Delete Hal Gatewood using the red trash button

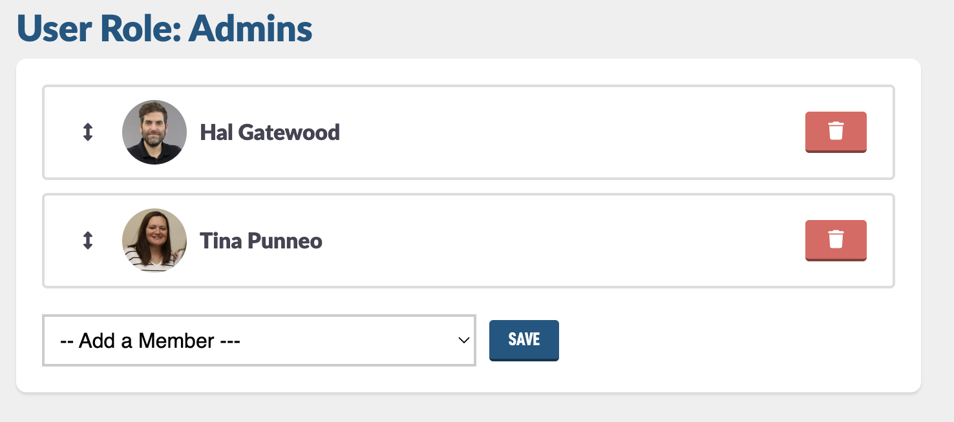tap(836, 132)
